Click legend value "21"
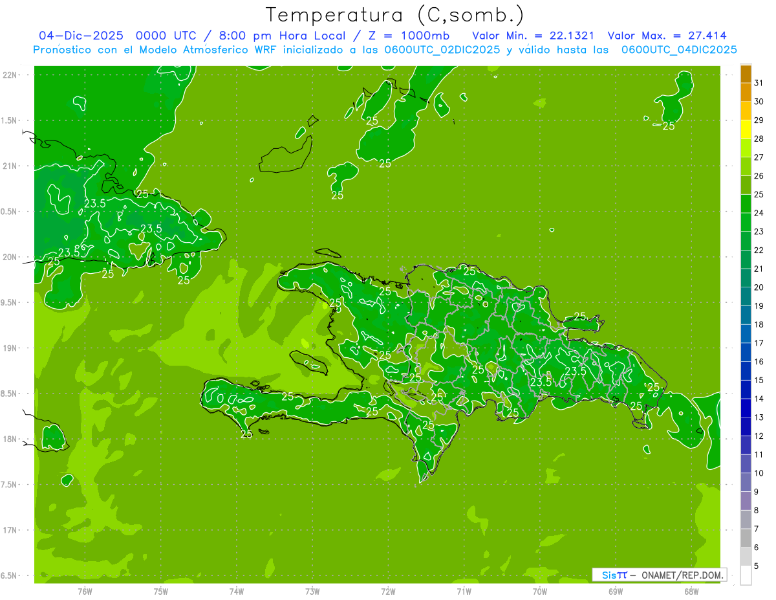Image resolution: width=776 pixels, height=600 pixels. pos(759,269)
